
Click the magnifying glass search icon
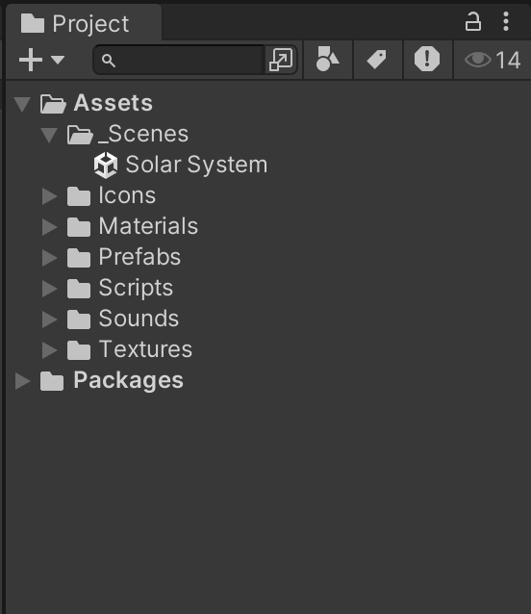click(x=109, y=61)
